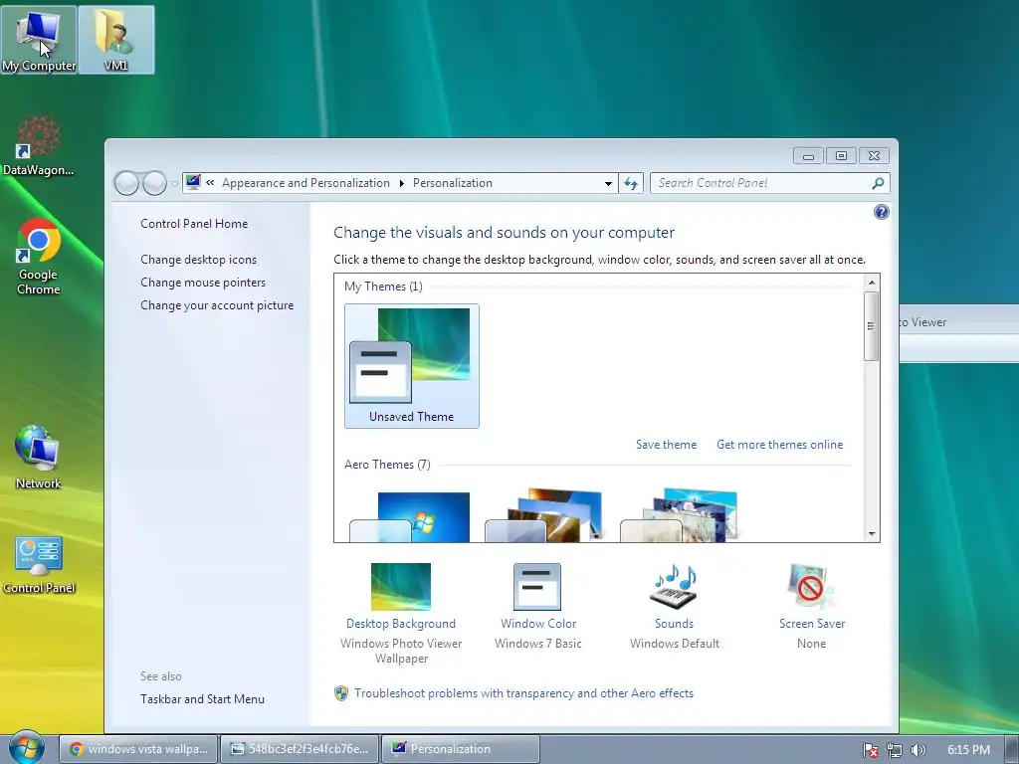This screenshot has height=764, width=1019.
Task: Open Taskbar and Start Menu link
Action: [x=202, y=699]
